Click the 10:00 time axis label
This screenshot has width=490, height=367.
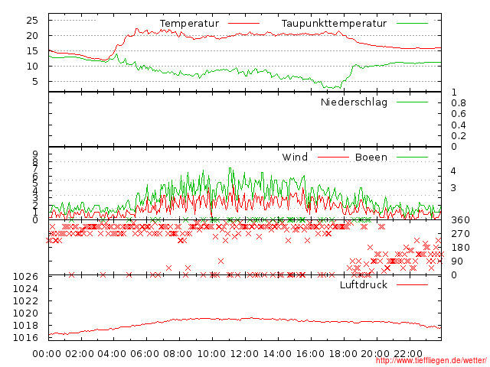(211, 353)
